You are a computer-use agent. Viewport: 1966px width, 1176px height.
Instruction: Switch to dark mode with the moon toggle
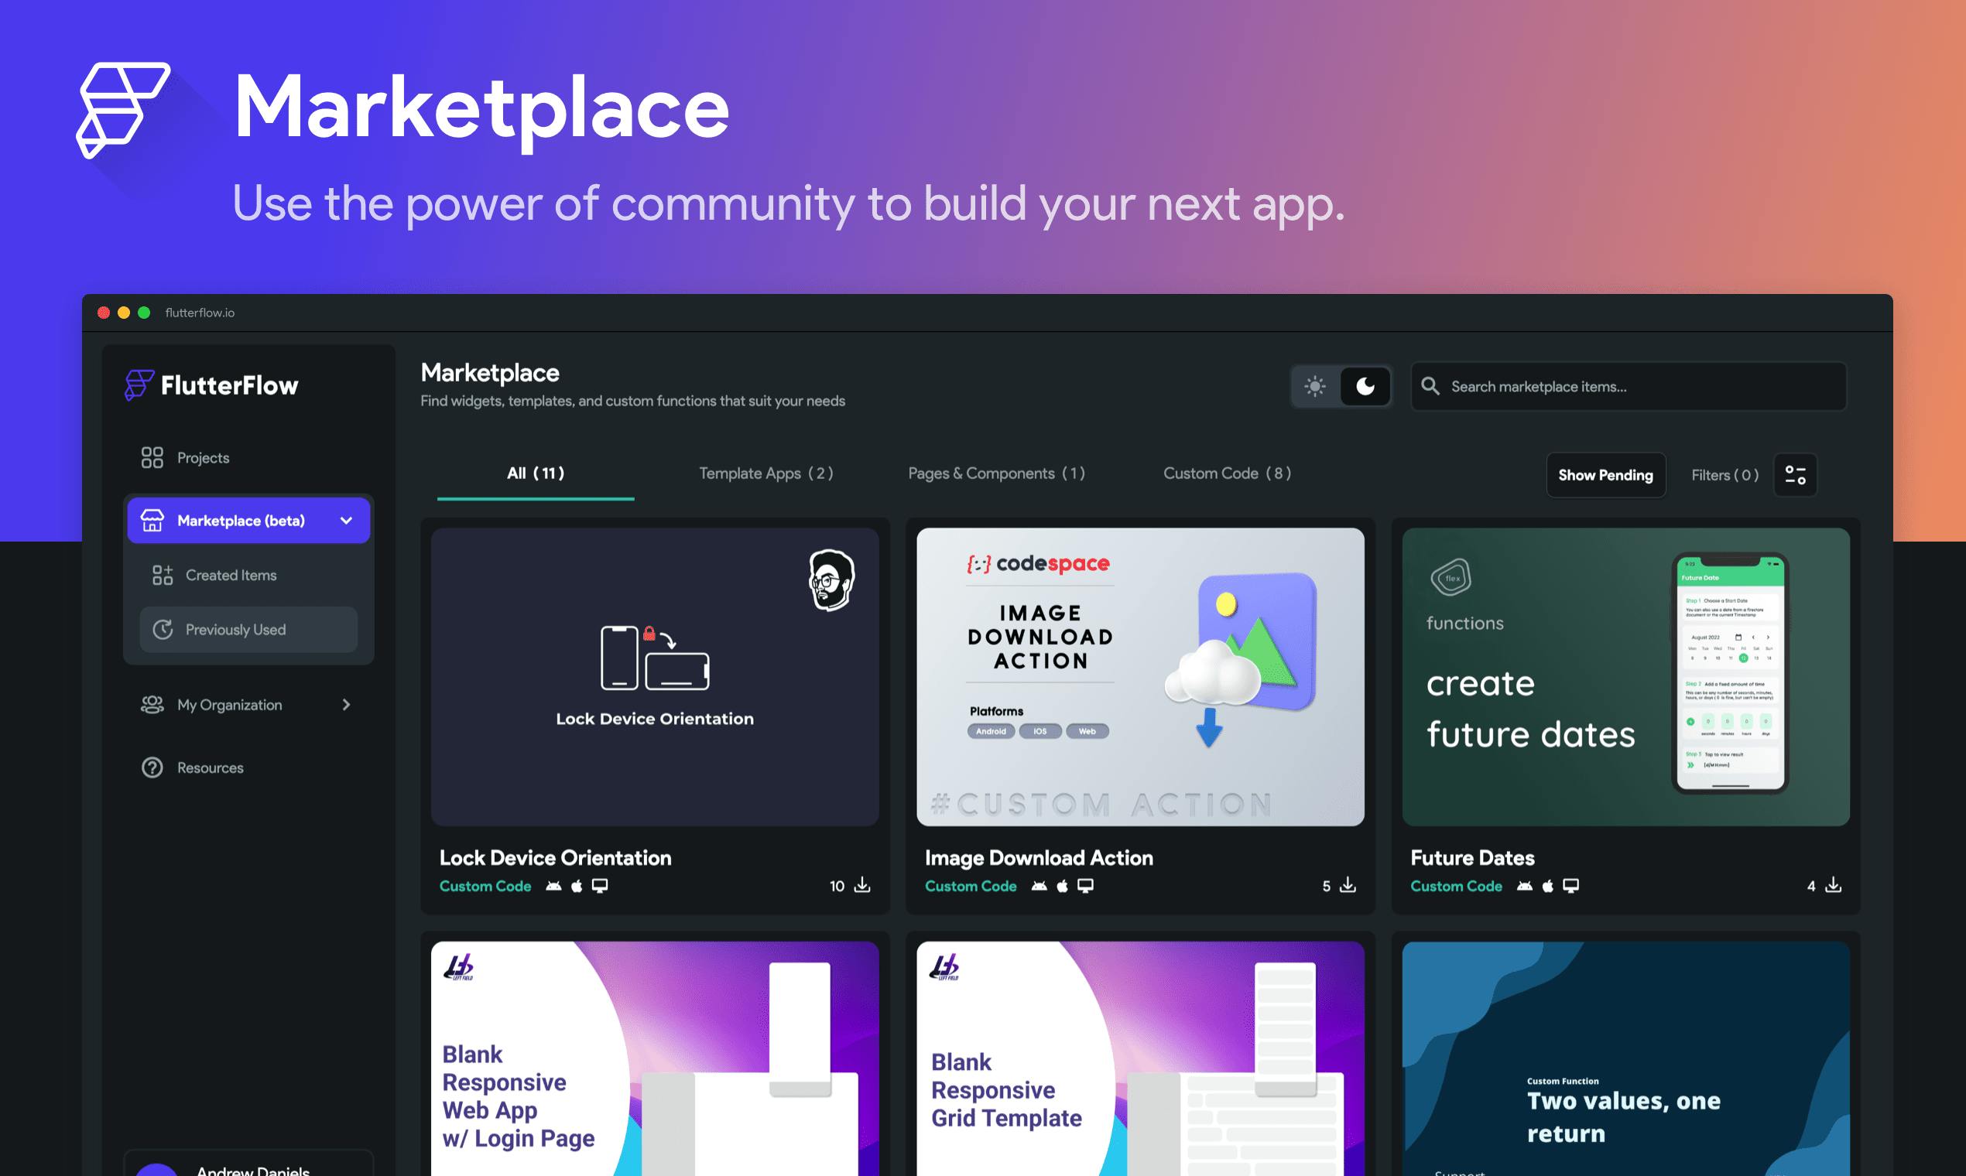coord(1365,386)
